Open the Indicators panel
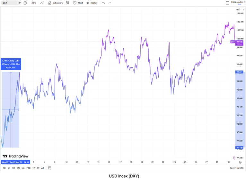The height and width of the screenshot is (181, 246). (55, 3)
